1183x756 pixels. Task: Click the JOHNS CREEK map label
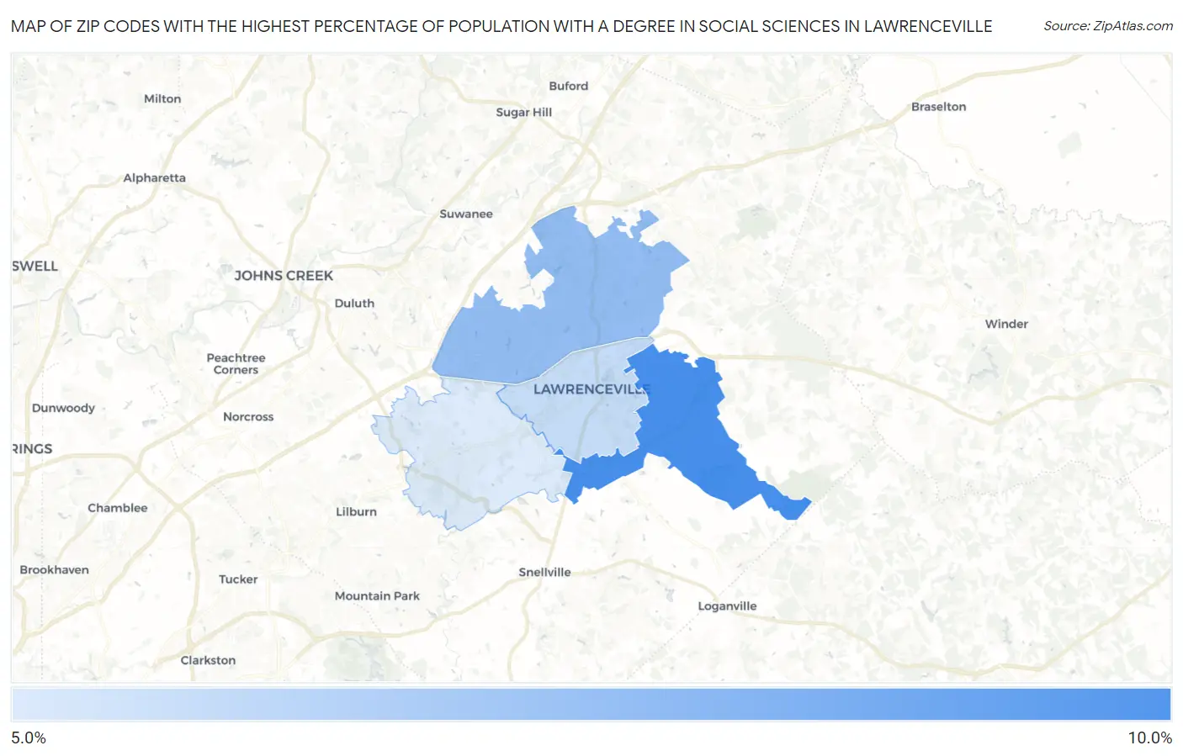[x=284, y=276]
